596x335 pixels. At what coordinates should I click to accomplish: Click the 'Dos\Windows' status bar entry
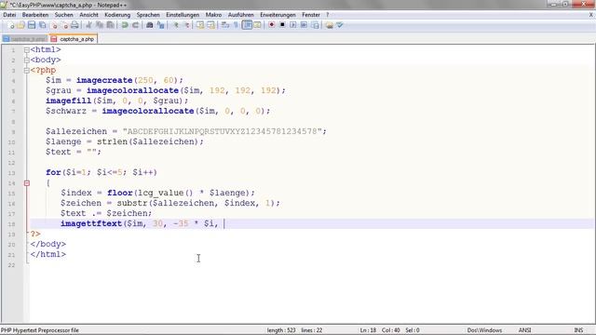484,330
